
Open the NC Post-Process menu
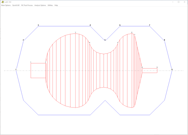(x=27, y=5)
